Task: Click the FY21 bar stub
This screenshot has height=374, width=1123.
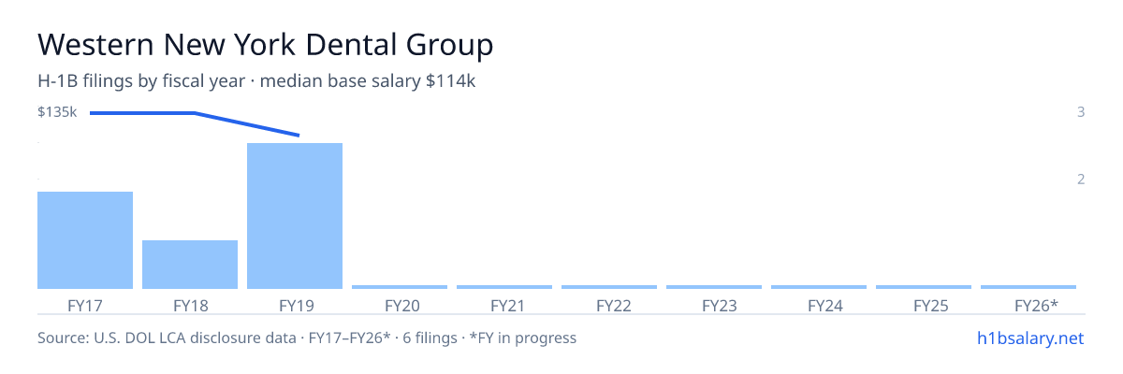Action: click(504, 287)
